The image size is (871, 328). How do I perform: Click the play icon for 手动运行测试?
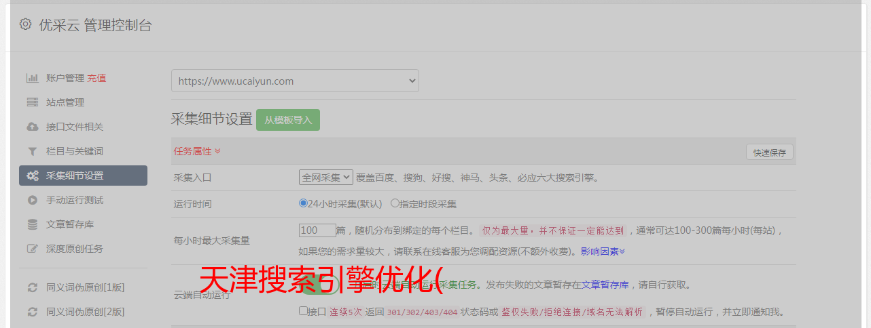tap(32, 200)
